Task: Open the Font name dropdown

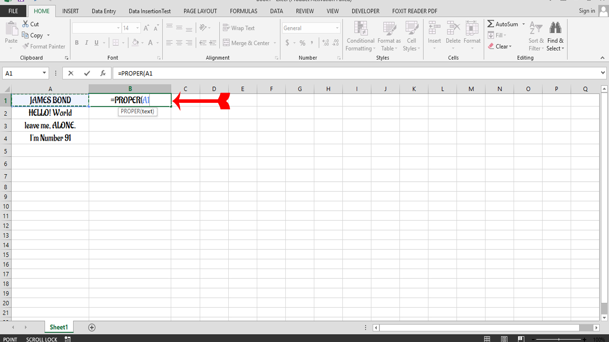Action: click(x=118, y=28)
